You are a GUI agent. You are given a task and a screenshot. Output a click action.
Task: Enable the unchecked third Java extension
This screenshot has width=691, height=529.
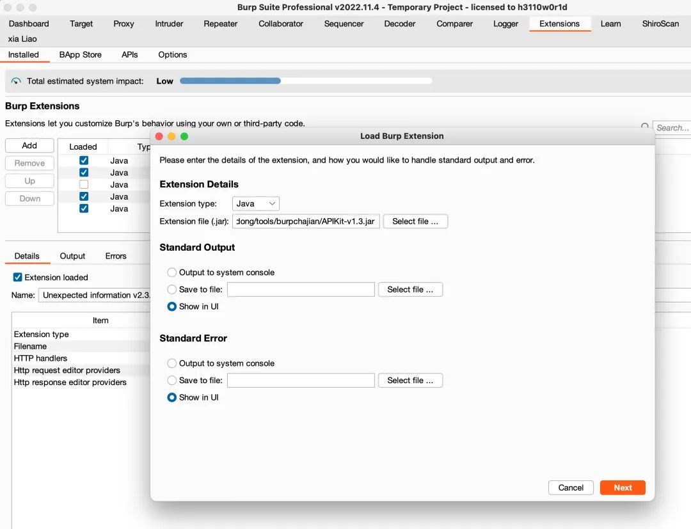(x=84, y=184)
